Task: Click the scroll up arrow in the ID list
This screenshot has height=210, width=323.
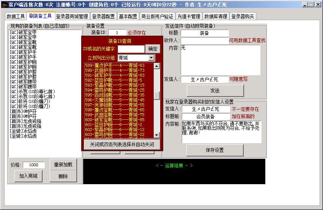Action: [x=156, y=66]
